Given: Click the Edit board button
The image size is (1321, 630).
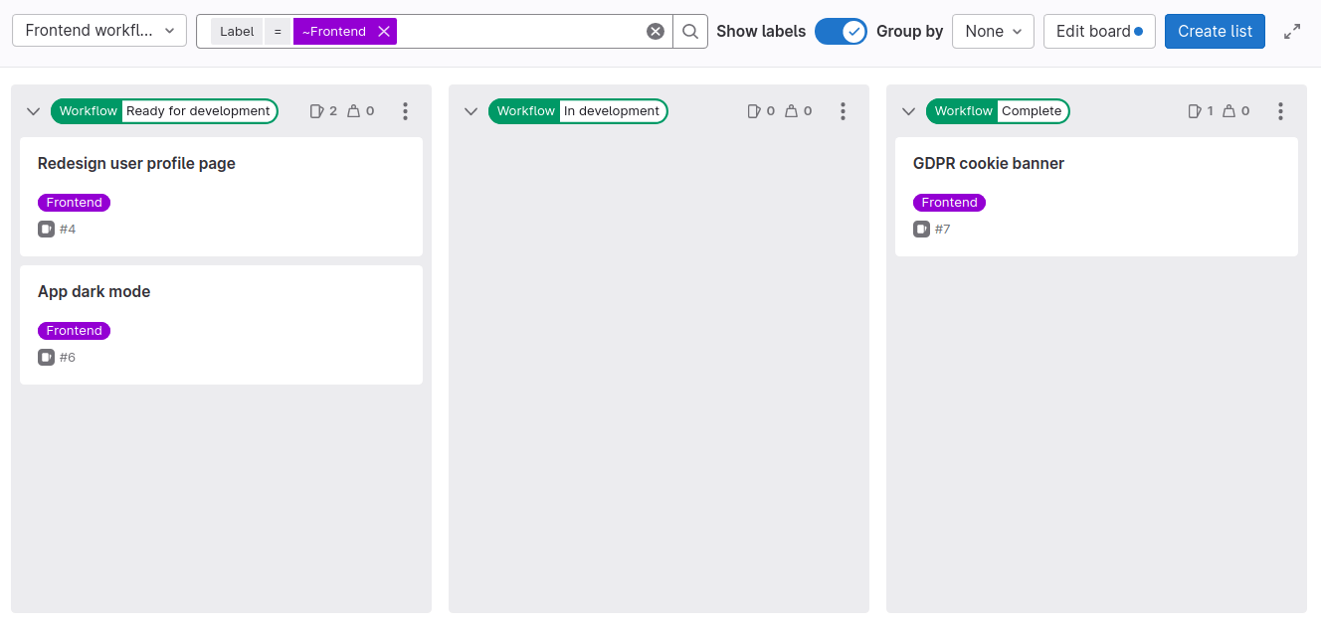Looking at the screenshot, I should 1099,31.
